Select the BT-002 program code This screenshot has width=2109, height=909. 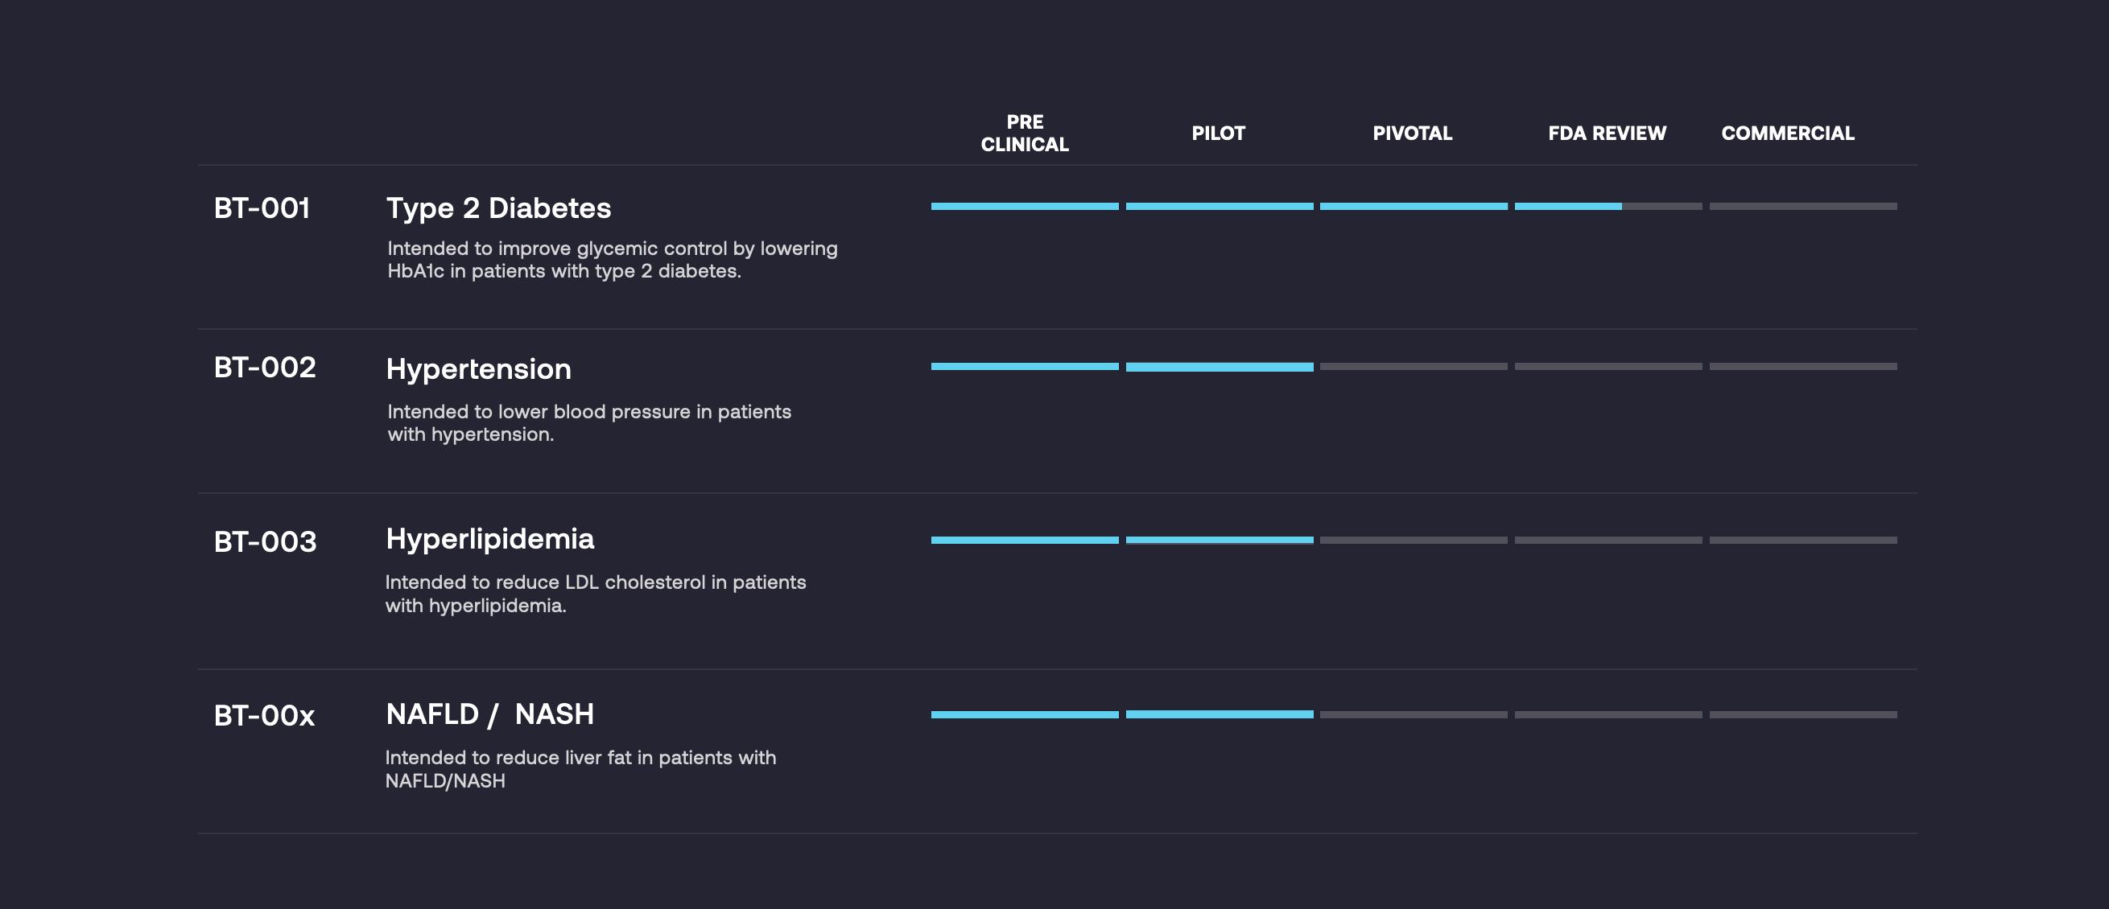[265, 368]
